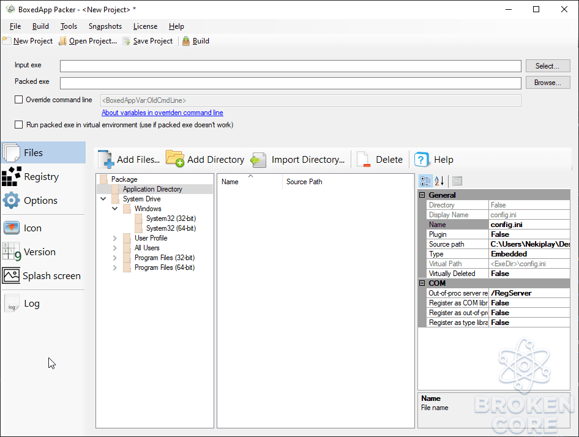
Task: Open Property Pages icon in grid toolbar
Action: (457, 181)
